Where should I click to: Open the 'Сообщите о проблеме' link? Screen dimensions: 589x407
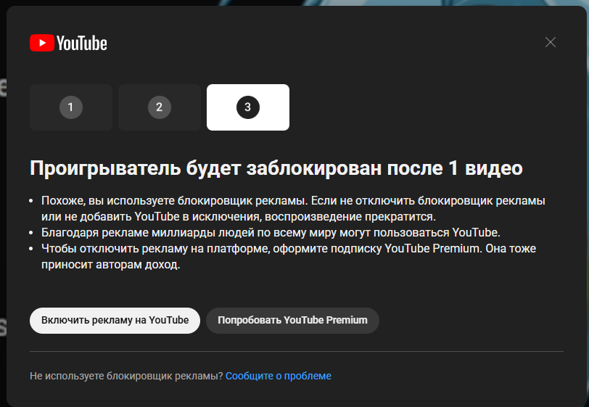pos(279,376)
